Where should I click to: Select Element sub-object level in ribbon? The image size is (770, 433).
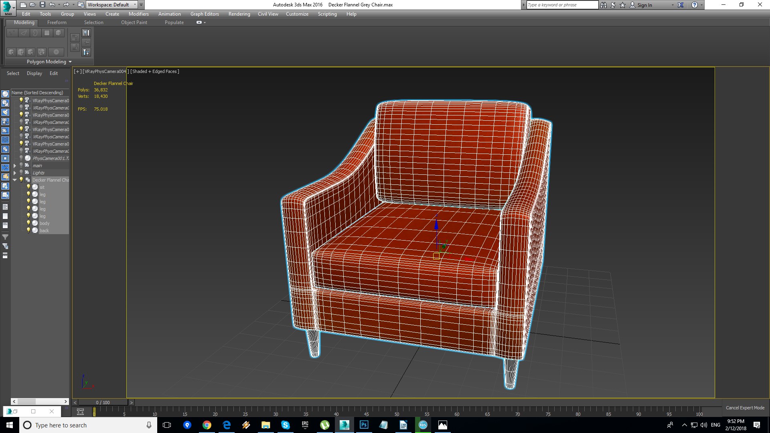[59, 33]
